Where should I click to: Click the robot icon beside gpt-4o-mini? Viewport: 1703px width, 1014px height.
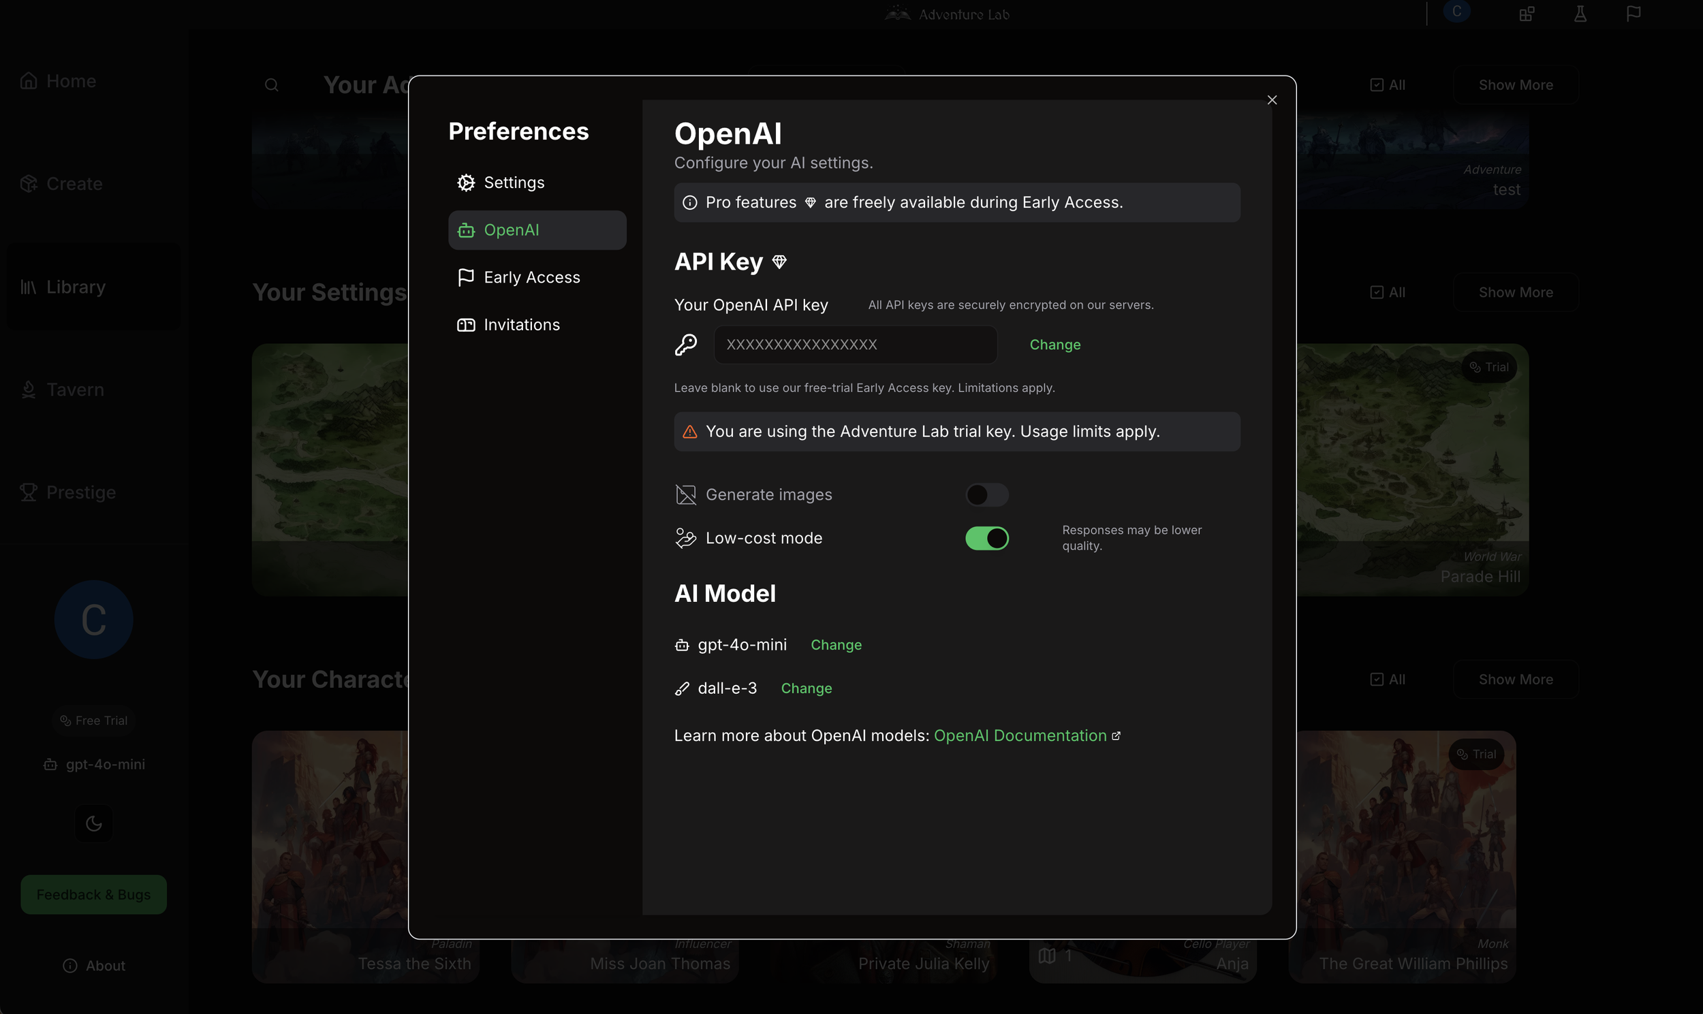click(x=681, y=645)
